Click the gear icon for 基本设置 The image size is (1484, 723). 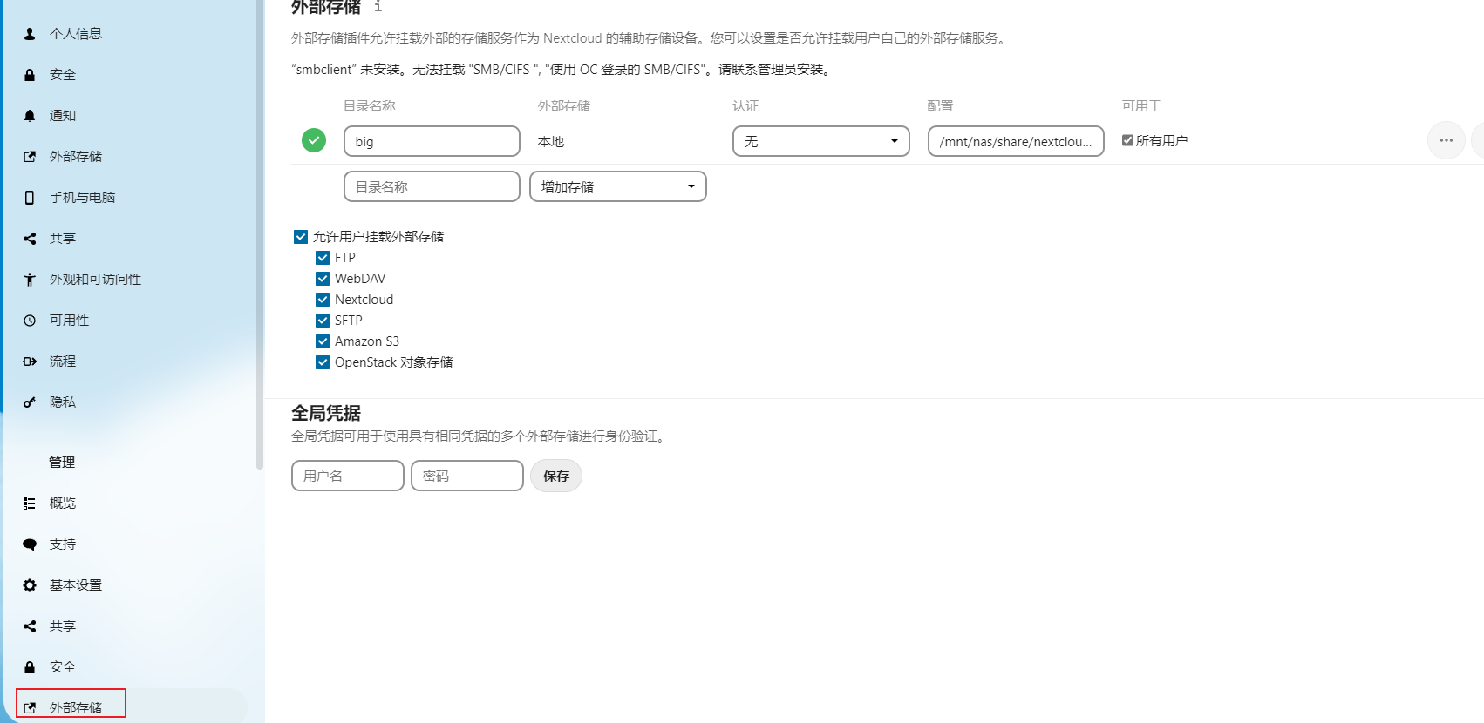30,585
